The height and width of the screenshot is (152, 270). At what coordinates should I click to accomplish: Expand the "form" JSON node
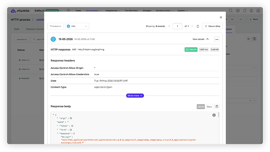tap(58, 130)
